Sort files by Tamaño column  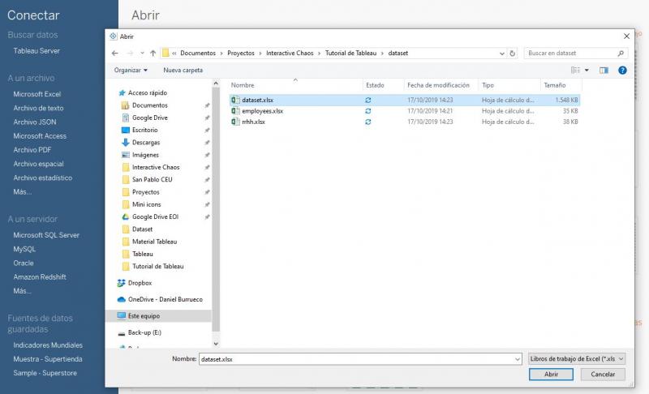point(555,85)
